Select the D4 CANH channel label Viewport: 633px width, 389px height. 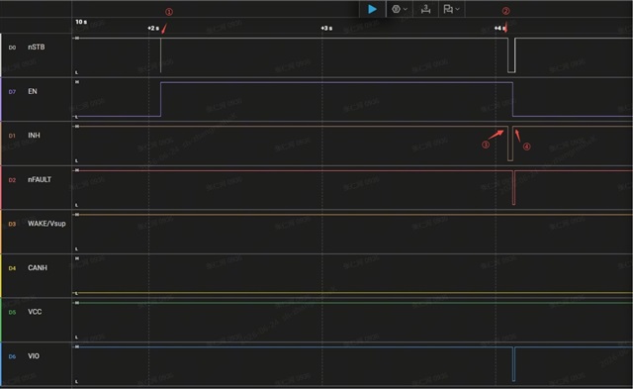click(28, 268)
